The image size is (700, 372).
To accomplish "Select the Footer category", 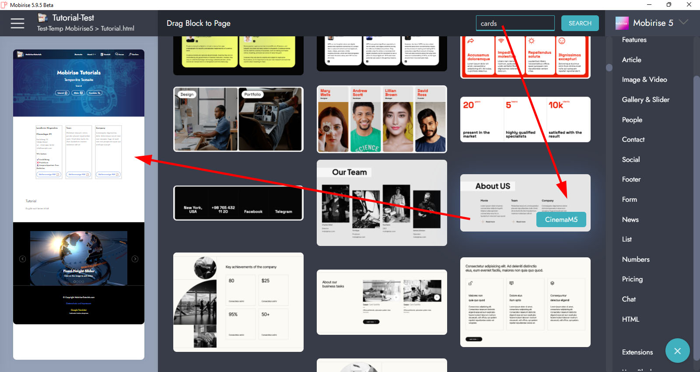I will click(631, 179).
